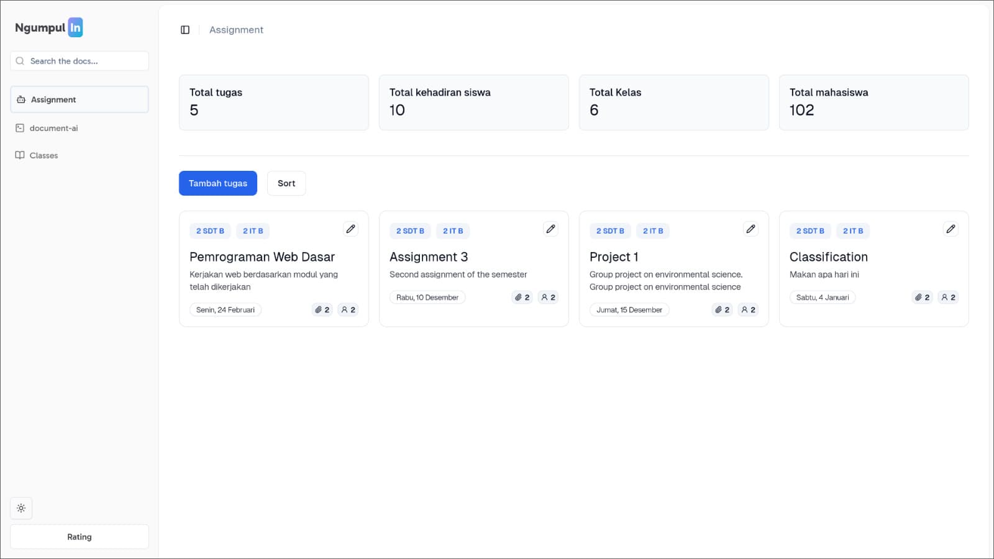Click the student count badge on Project 1

[748, 310]
